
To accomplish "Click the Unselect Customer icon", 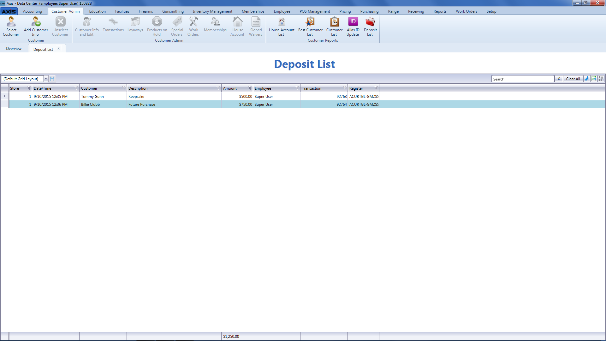I will coord(60,27).
